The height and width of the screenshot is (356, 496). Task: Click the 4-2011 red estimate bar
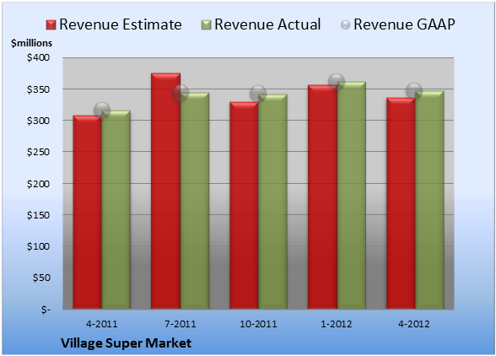(88, 212)
